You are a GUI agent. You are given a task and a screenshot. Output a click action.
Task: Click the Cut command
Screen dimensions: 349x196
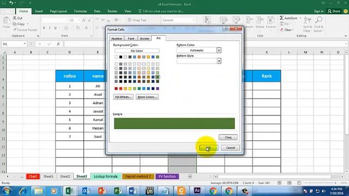[x=17, y=18]
